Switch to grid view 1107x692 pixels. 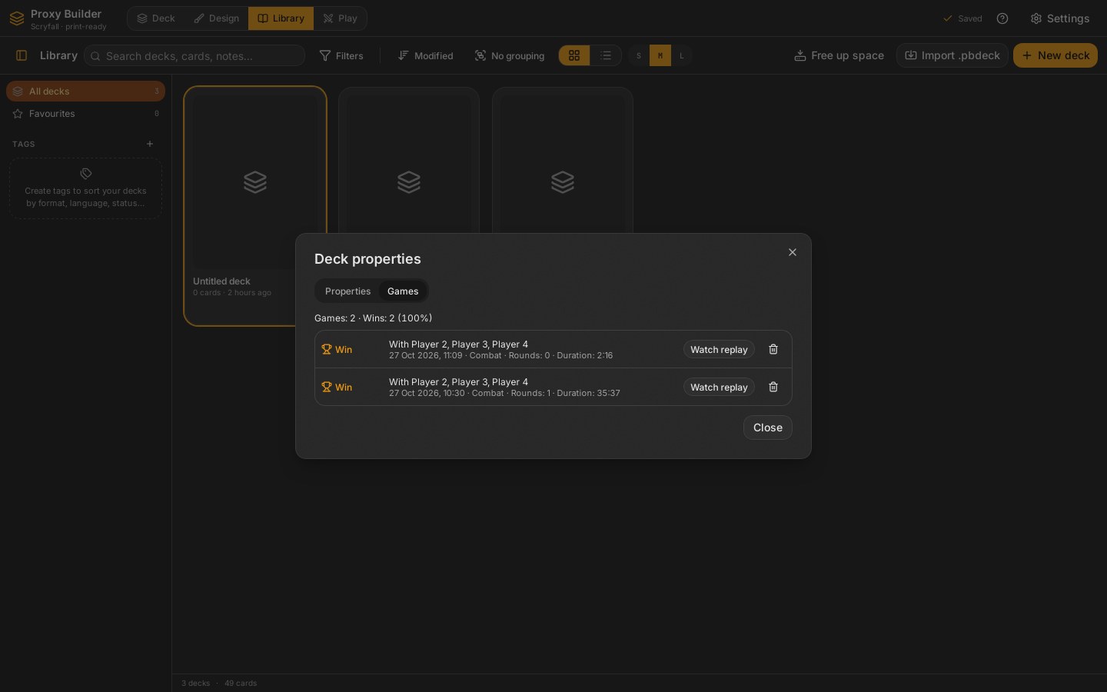[574, 55]
